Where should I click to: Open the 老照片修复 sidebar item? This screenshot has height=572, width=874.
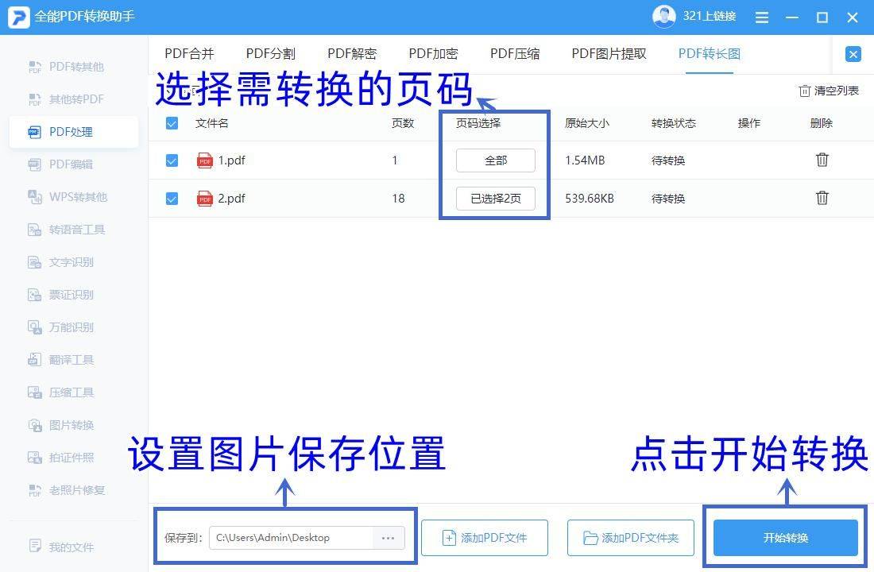click(66, 490)
